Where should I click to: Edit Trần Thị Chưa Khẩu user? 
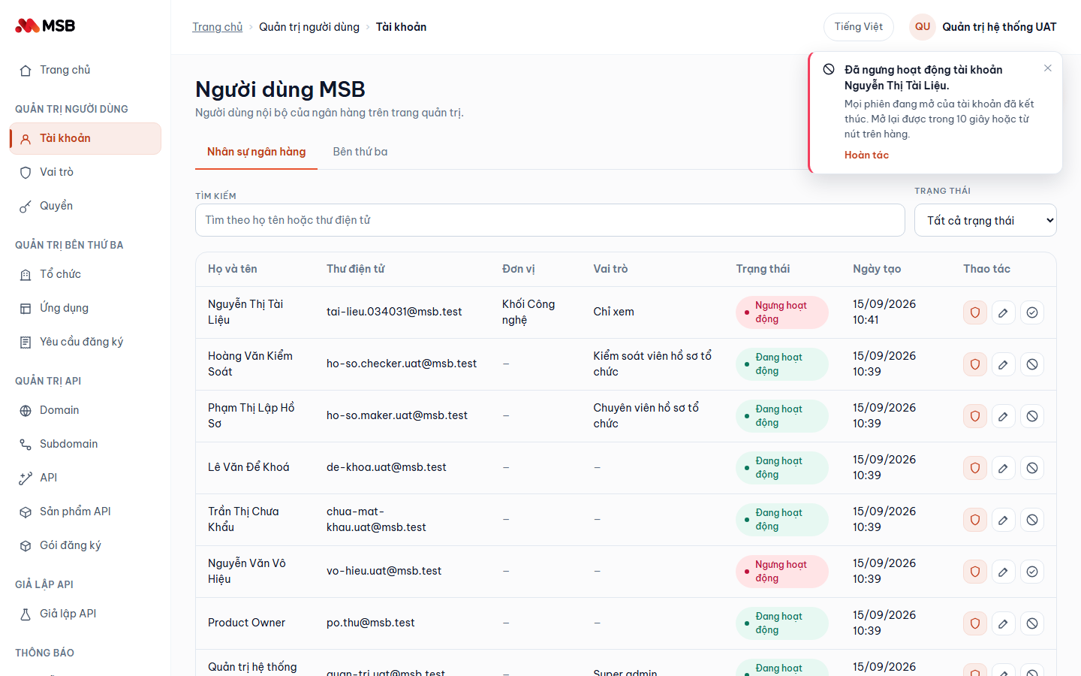(1004, 520)
